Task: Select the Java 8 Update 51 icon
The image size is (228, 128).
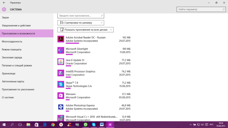Action: point(61,62)
